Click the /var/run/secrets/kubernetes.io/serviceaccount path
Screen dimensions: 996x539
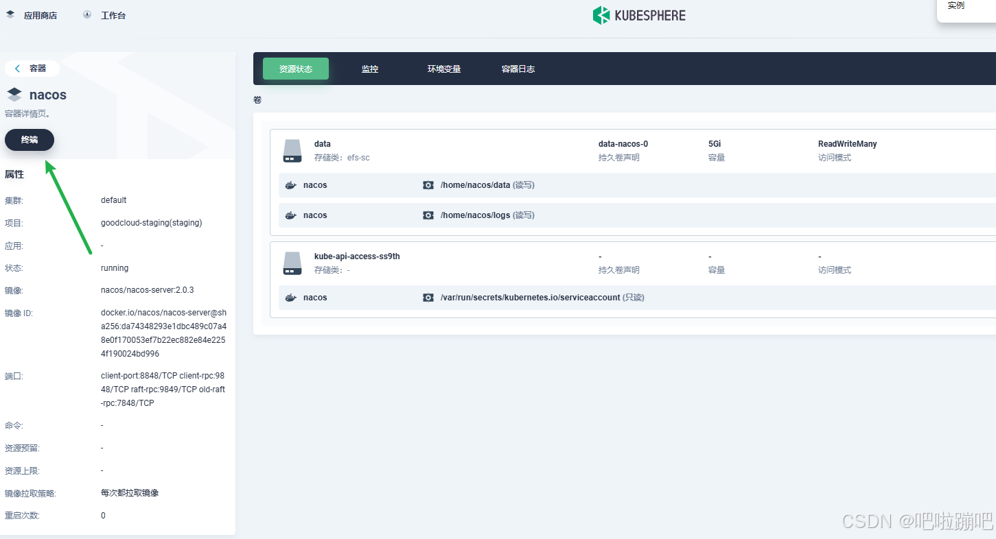coord(531,298)
